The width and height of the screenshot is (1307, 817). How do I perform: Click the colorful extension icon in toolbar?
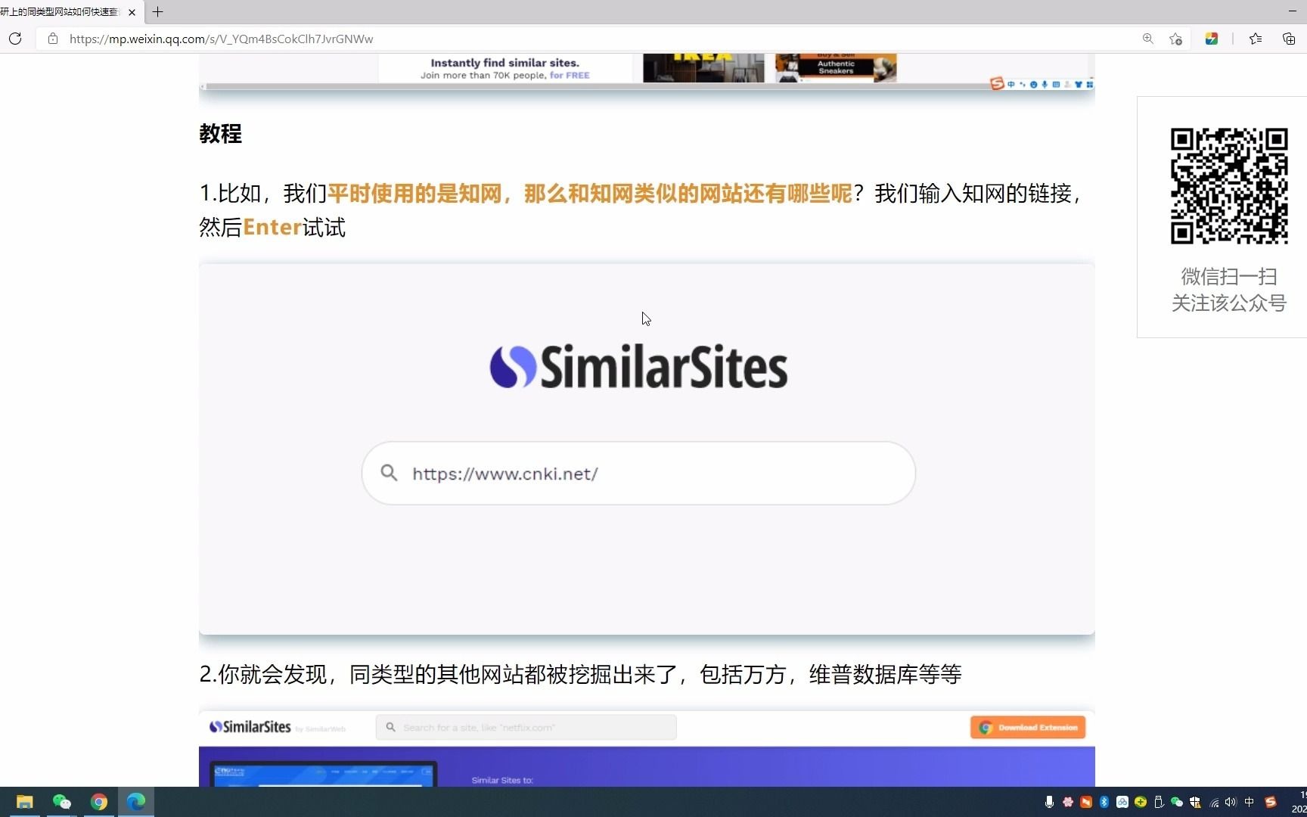click(1211, 39)
